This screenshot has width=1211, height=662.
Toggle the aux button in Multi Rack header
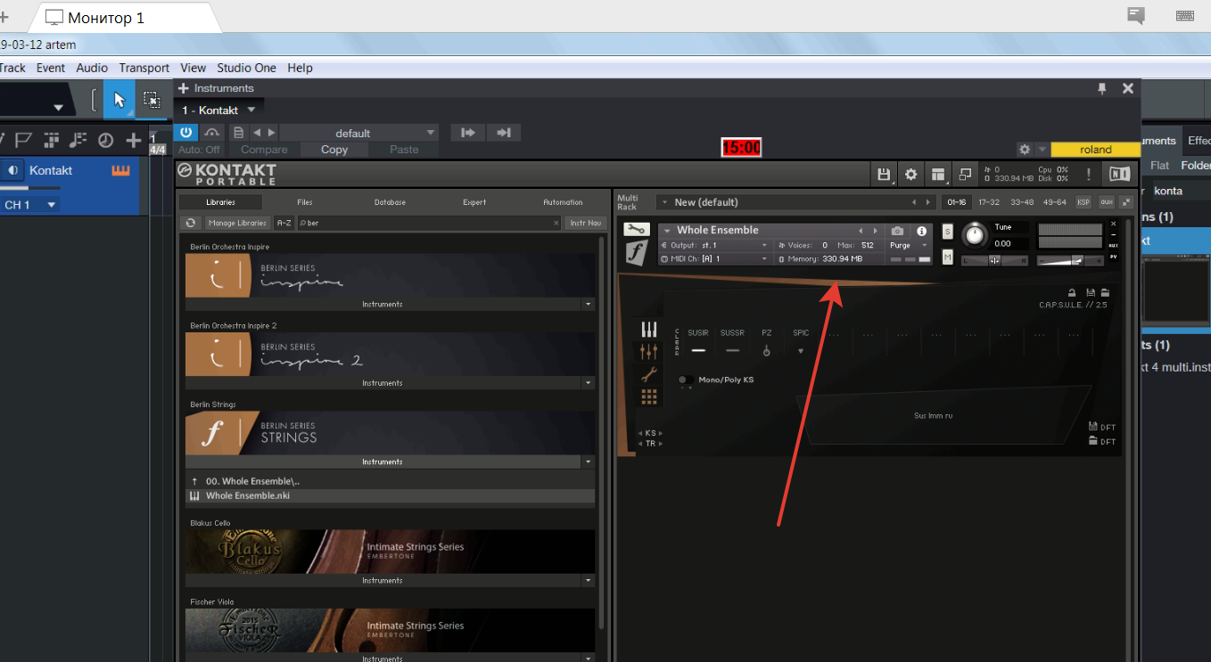coord(1107,202)
